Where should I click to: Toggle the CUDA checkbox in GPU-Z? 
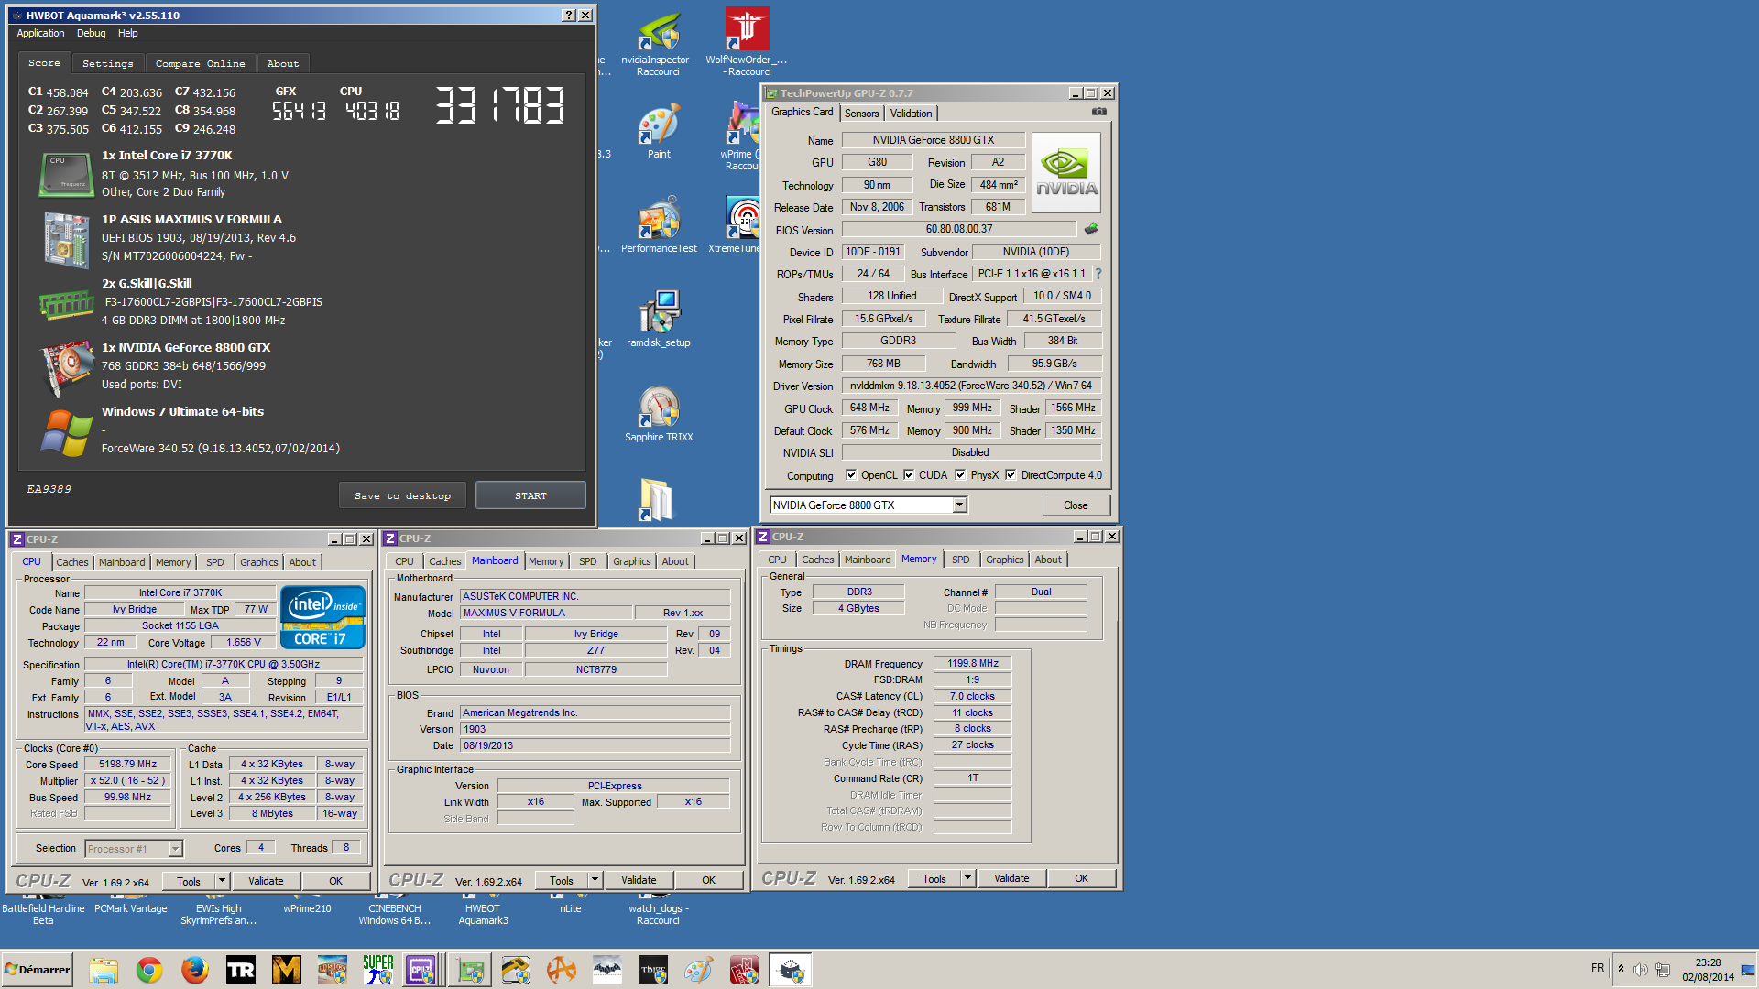click(x=909, y=475)
